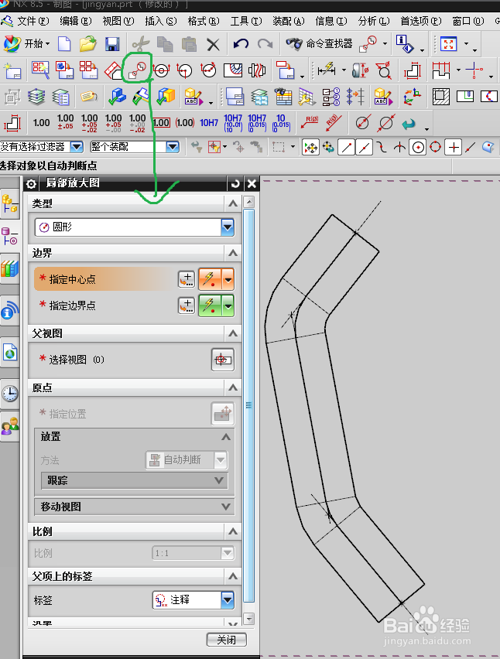
Task: Select the boxed 1.00 basic dimension style
Action: coord(161,123)
